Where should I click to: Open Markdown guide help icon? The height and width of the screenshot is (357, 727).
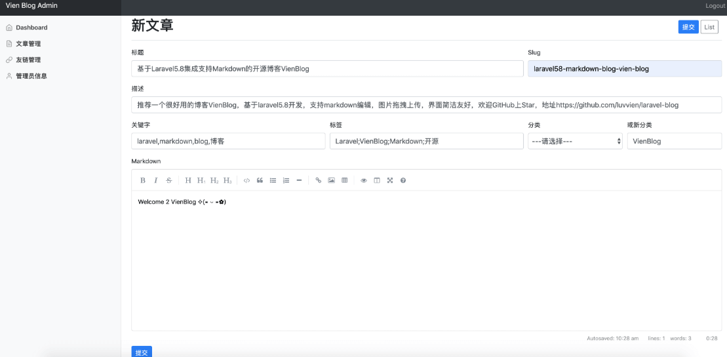tap(403, 181)
